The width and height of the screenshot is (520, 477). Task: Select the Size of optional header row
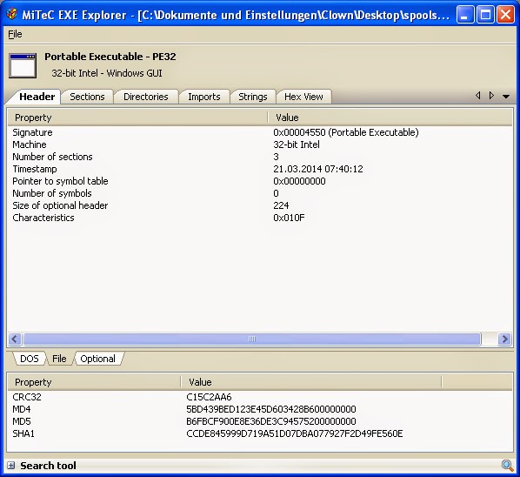click(x=260, y=205)
